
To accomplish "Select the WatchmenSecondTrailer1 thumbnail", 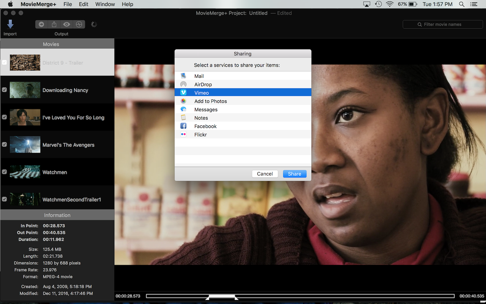I will [x=25, y=199].
